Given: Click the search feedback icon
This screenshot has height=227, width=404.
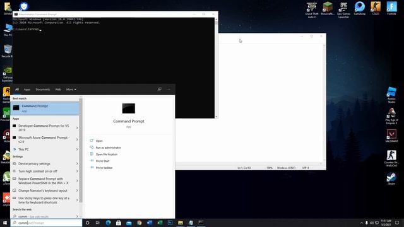Looking at the screenshot, I should tap(160, 90).
